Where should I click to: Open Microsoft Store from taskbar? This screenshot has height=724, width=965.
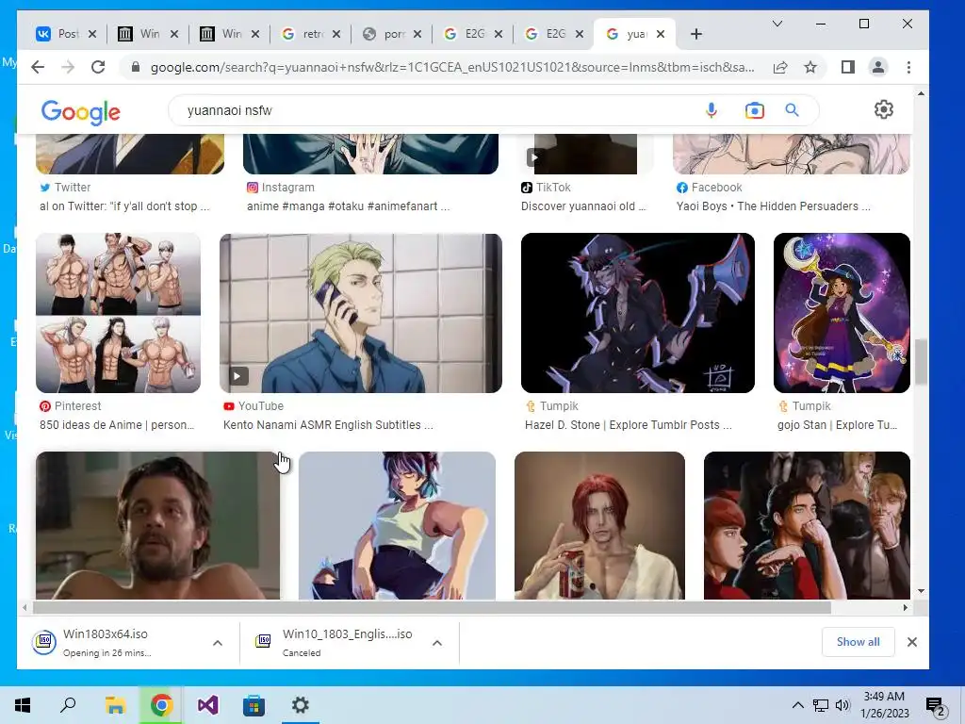pyautogui.click(x=254, y=705)
